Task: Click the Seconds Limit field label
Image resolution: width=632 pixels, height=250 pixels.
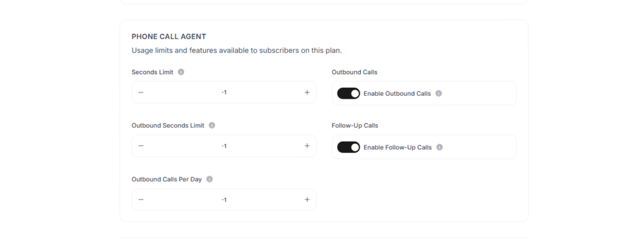Action: (152, 72)
